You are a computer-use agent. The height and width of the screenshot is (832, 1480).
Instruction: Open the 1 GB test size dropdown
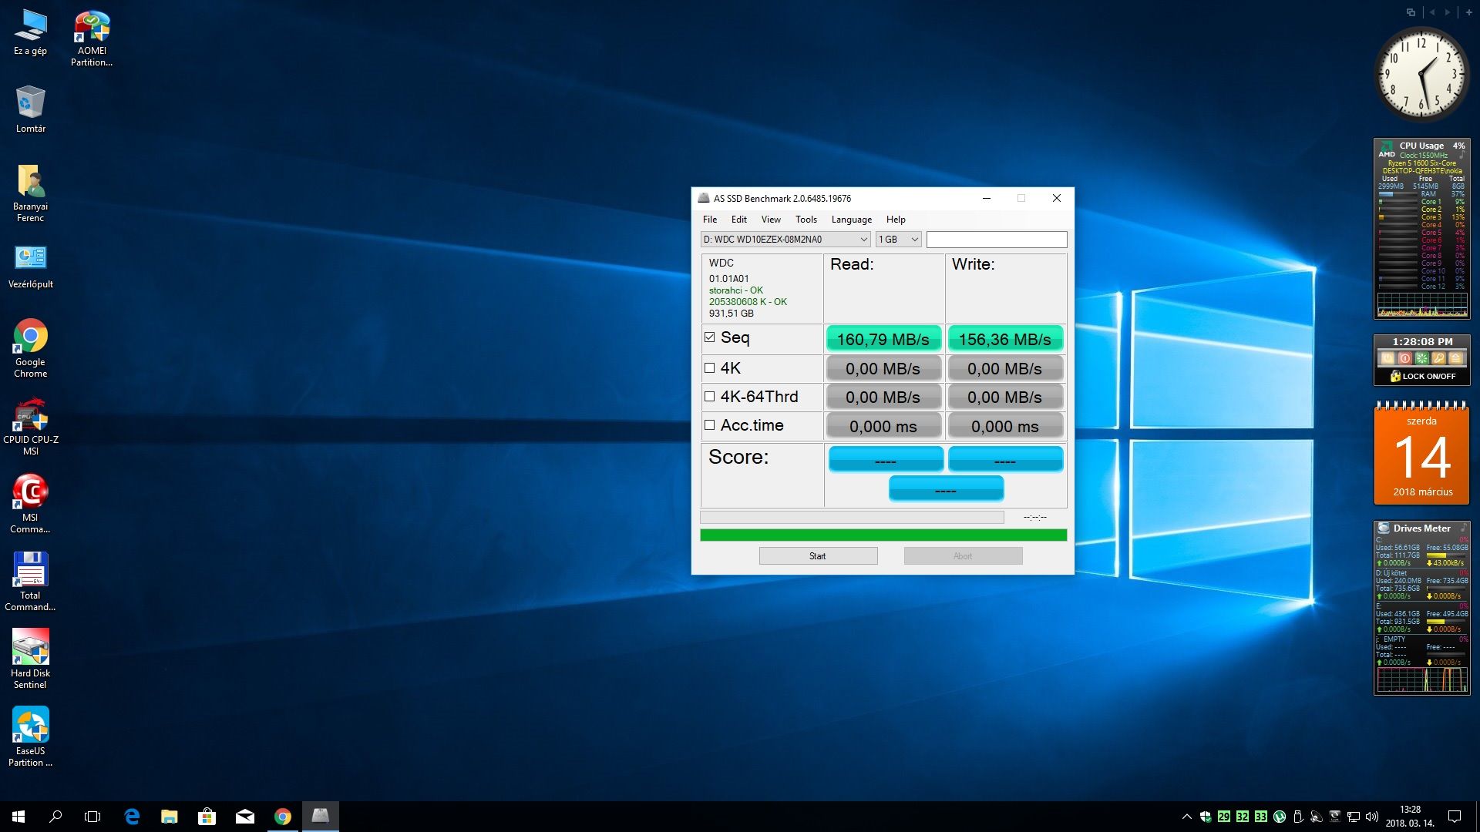(x=898, y=240)
